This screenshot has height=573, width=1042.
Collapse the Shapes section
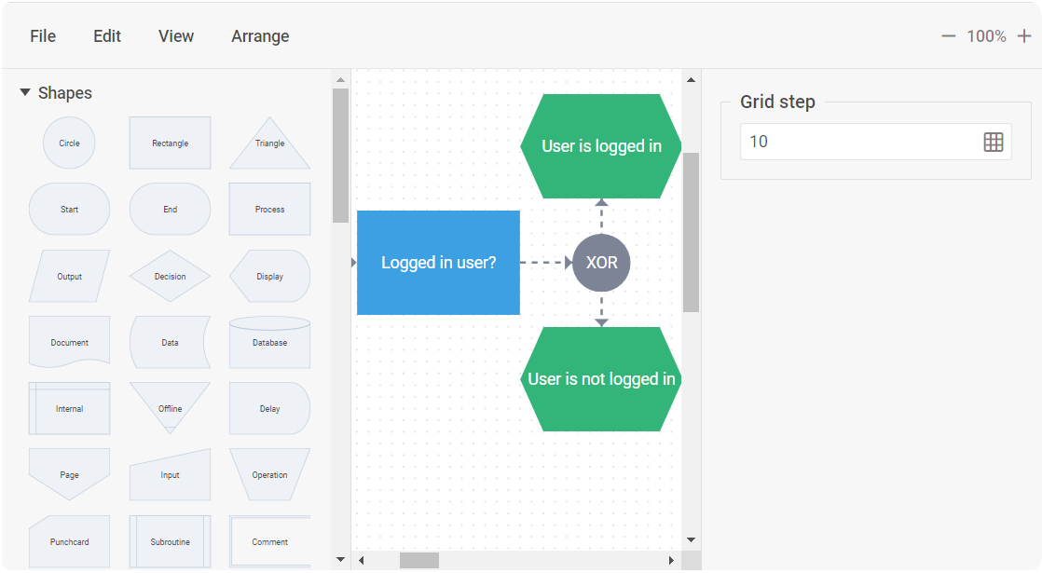click(25, 92)
